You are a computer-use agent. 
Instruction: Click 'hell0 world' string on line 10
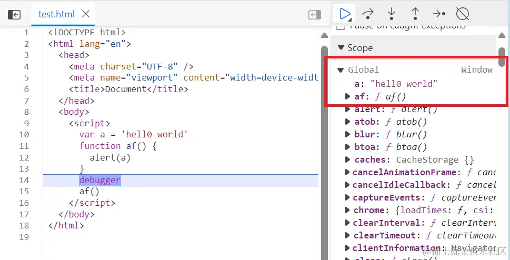(155, 134)
